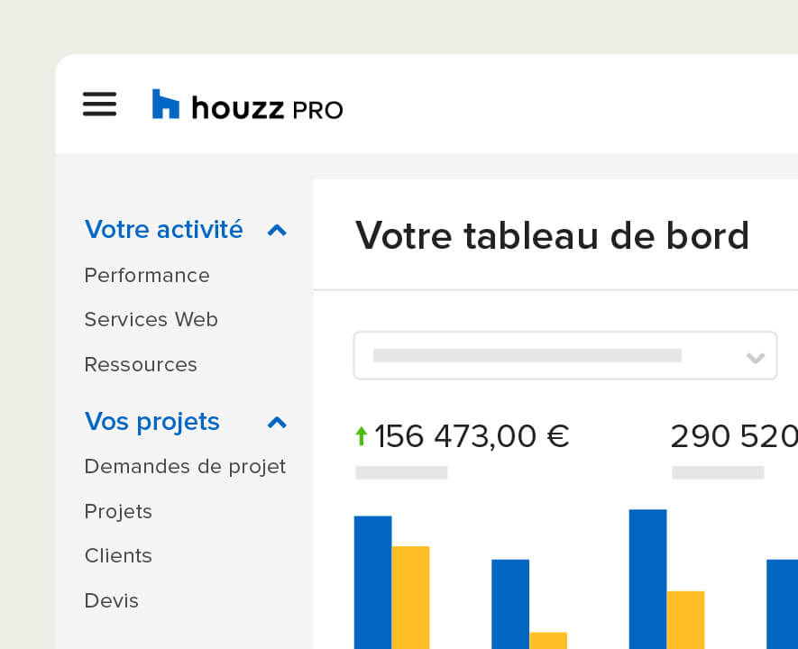The image size is (798, 649).
Task: Click inside the dashboard filter select field
Action: (565, 355)
